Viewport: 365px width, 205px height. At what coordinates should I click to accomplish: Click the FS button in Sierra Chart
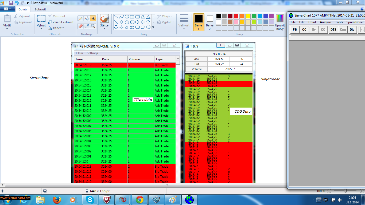pyautogui.click(x=295, y=30)
